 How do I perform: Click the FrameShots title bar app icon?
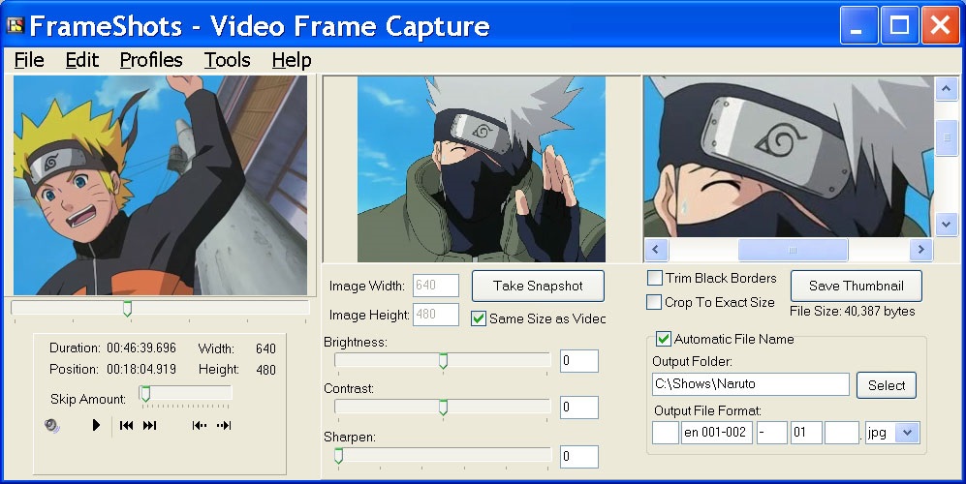(x=15, y=25)
